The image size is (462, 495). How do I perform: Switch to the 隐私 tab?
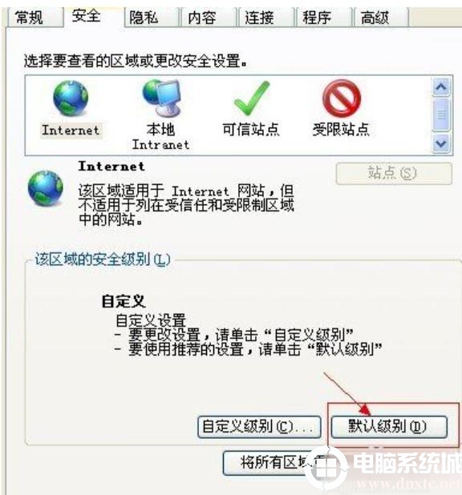tap(144, 18)
